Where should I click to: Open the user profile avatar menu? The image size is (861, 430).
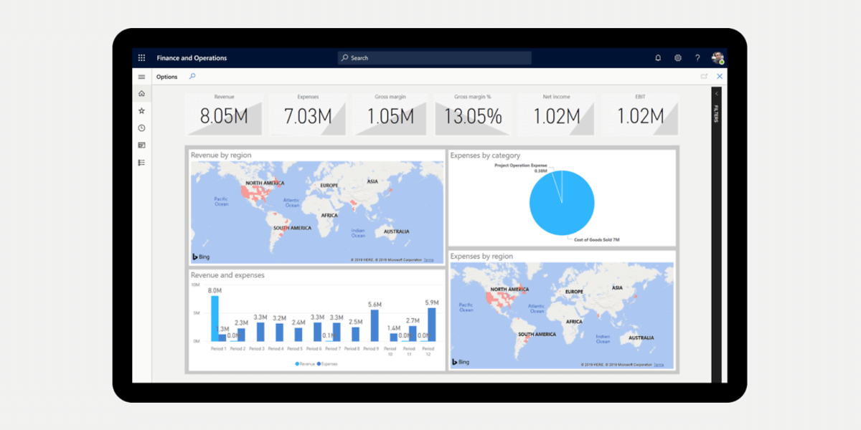pyautogui.click(x=717, y=58)
